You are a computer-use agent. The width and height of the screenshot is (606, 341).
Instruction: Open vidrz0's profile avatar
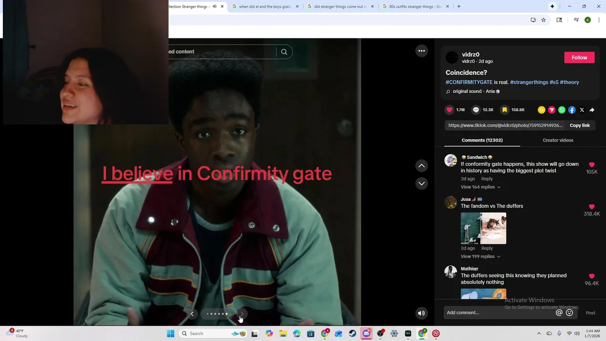coord(452,57)
